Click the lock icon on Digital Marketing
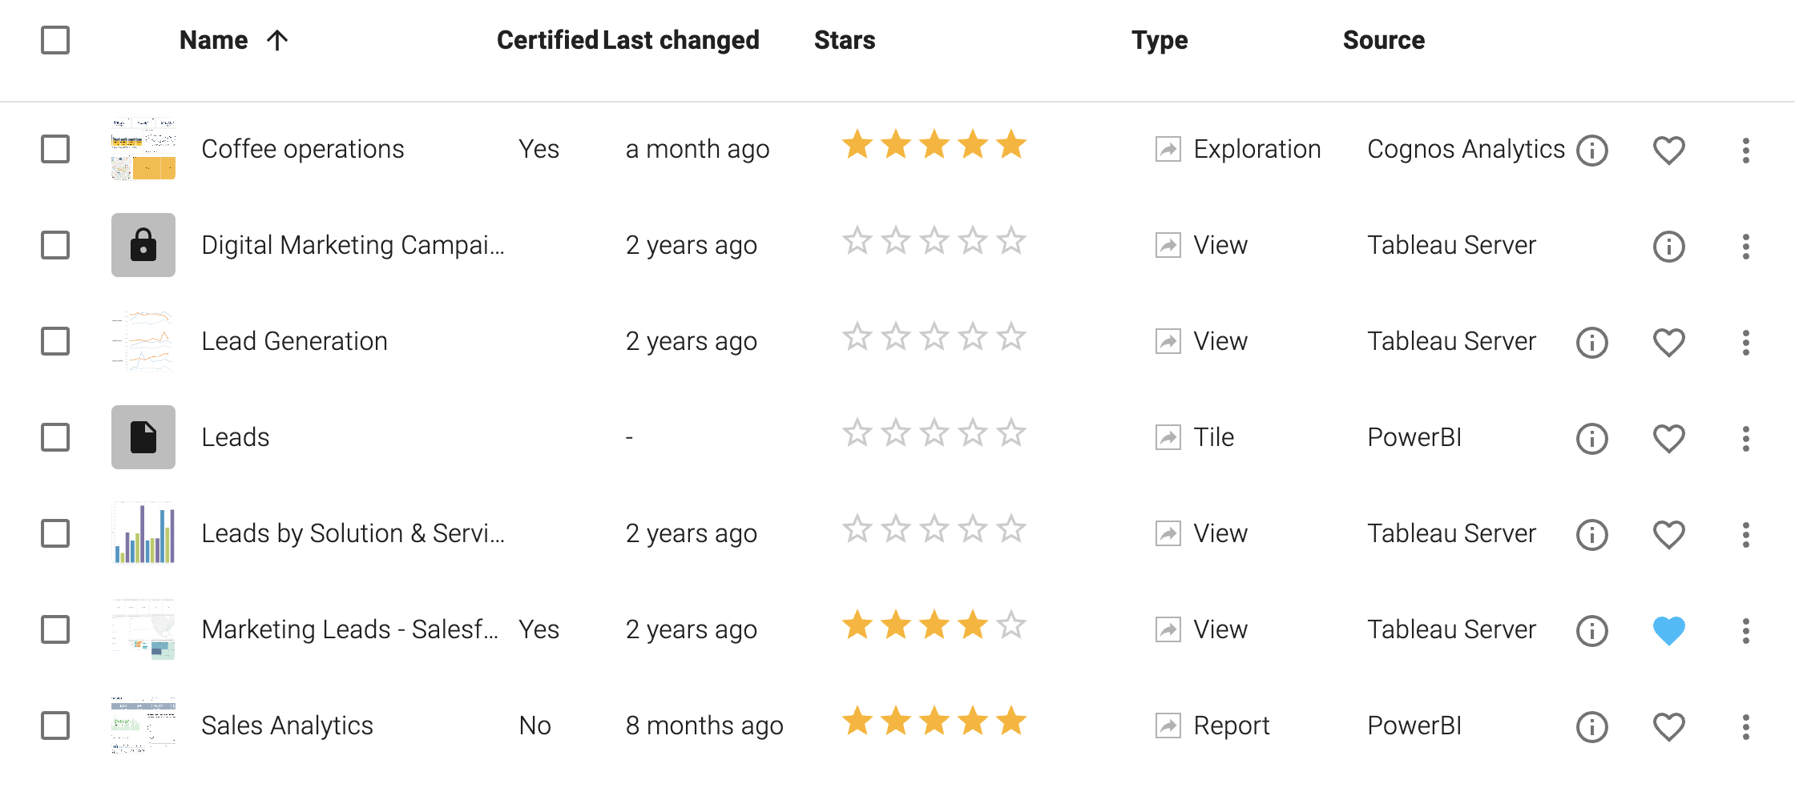This screenshot has width=1795, height=812. tap(143, 245)
